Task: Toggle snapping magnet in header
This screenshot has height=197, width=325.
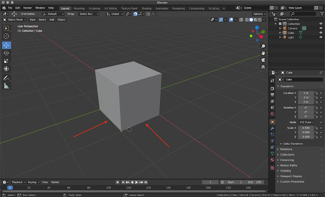Action: [x=135, y=14]
